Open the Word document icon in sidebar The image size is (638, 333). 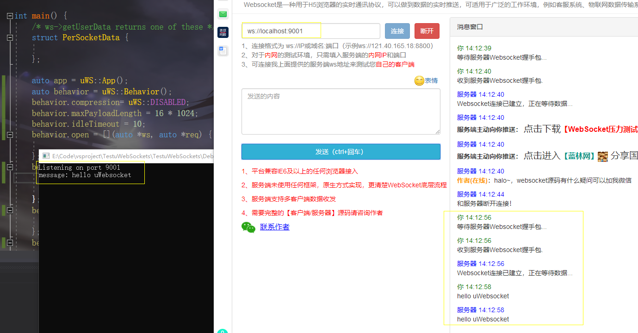[223, 51]
